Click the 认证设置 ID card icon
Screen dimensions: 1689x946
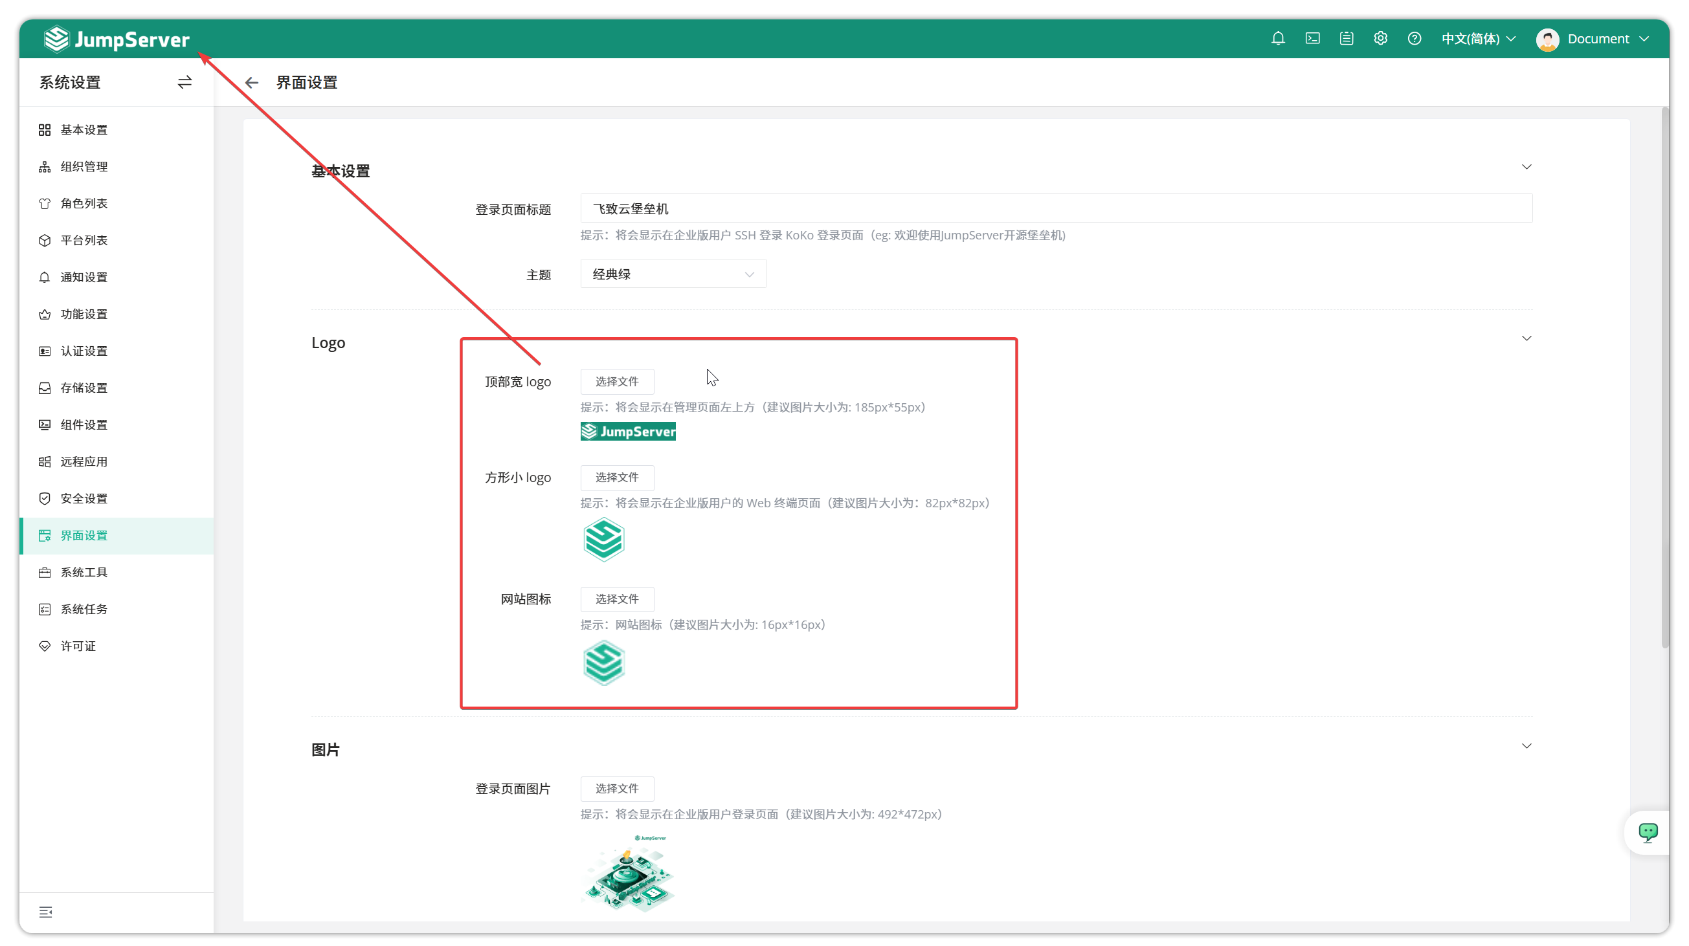coord(45,351)
